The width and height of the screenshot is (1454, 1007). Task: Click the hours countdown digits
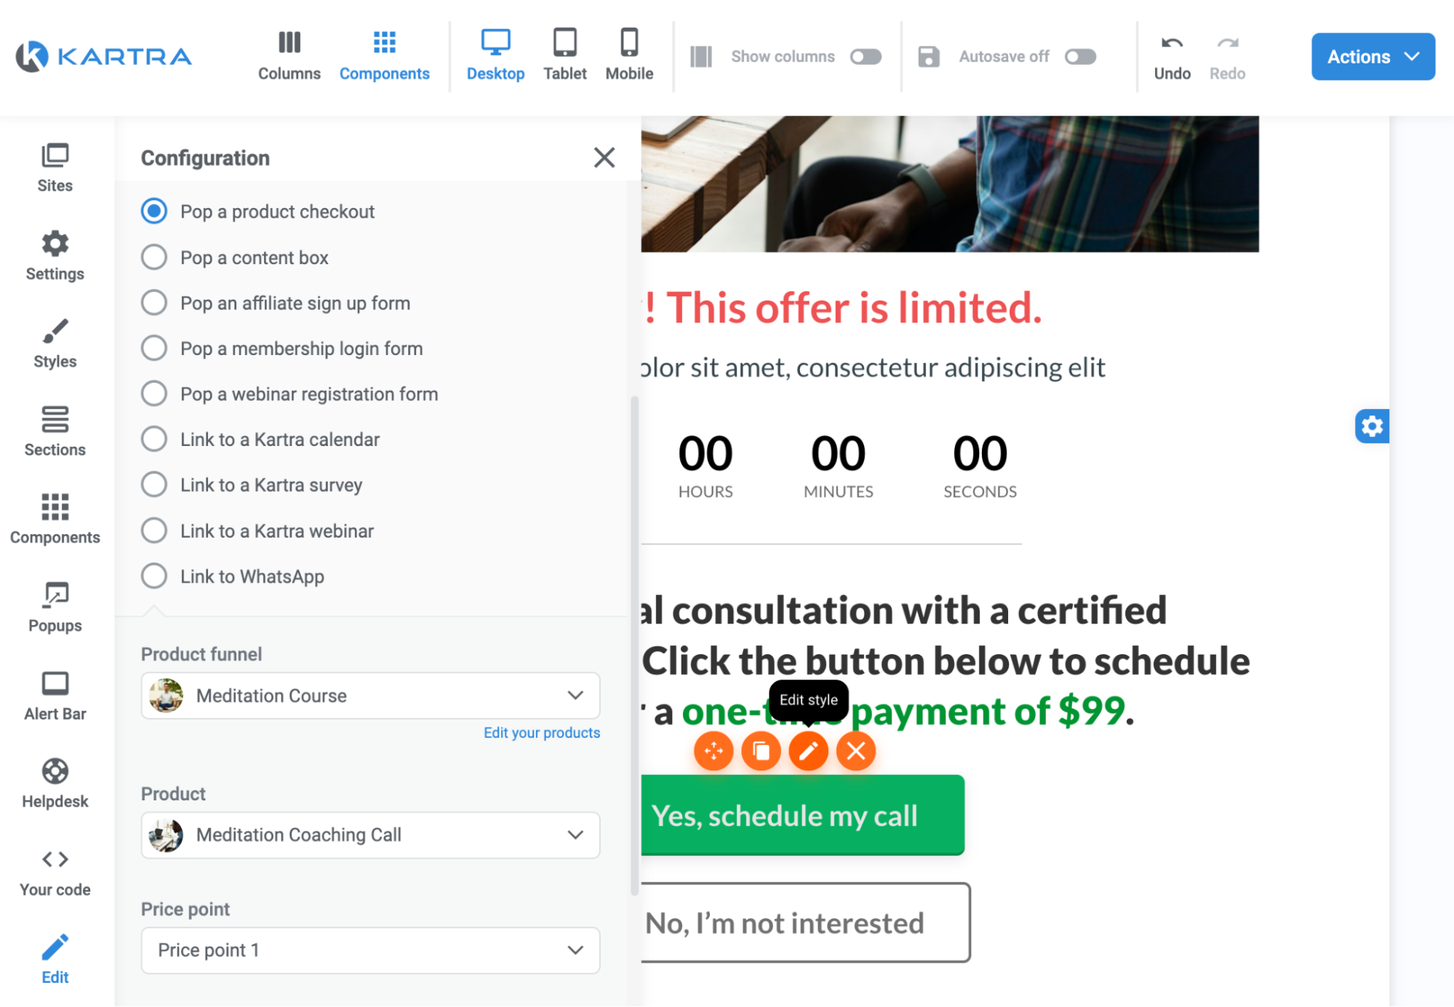pos(705,454)
